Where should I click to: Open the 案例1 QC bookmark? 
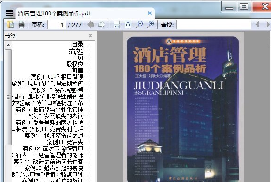tap(57, 77)
